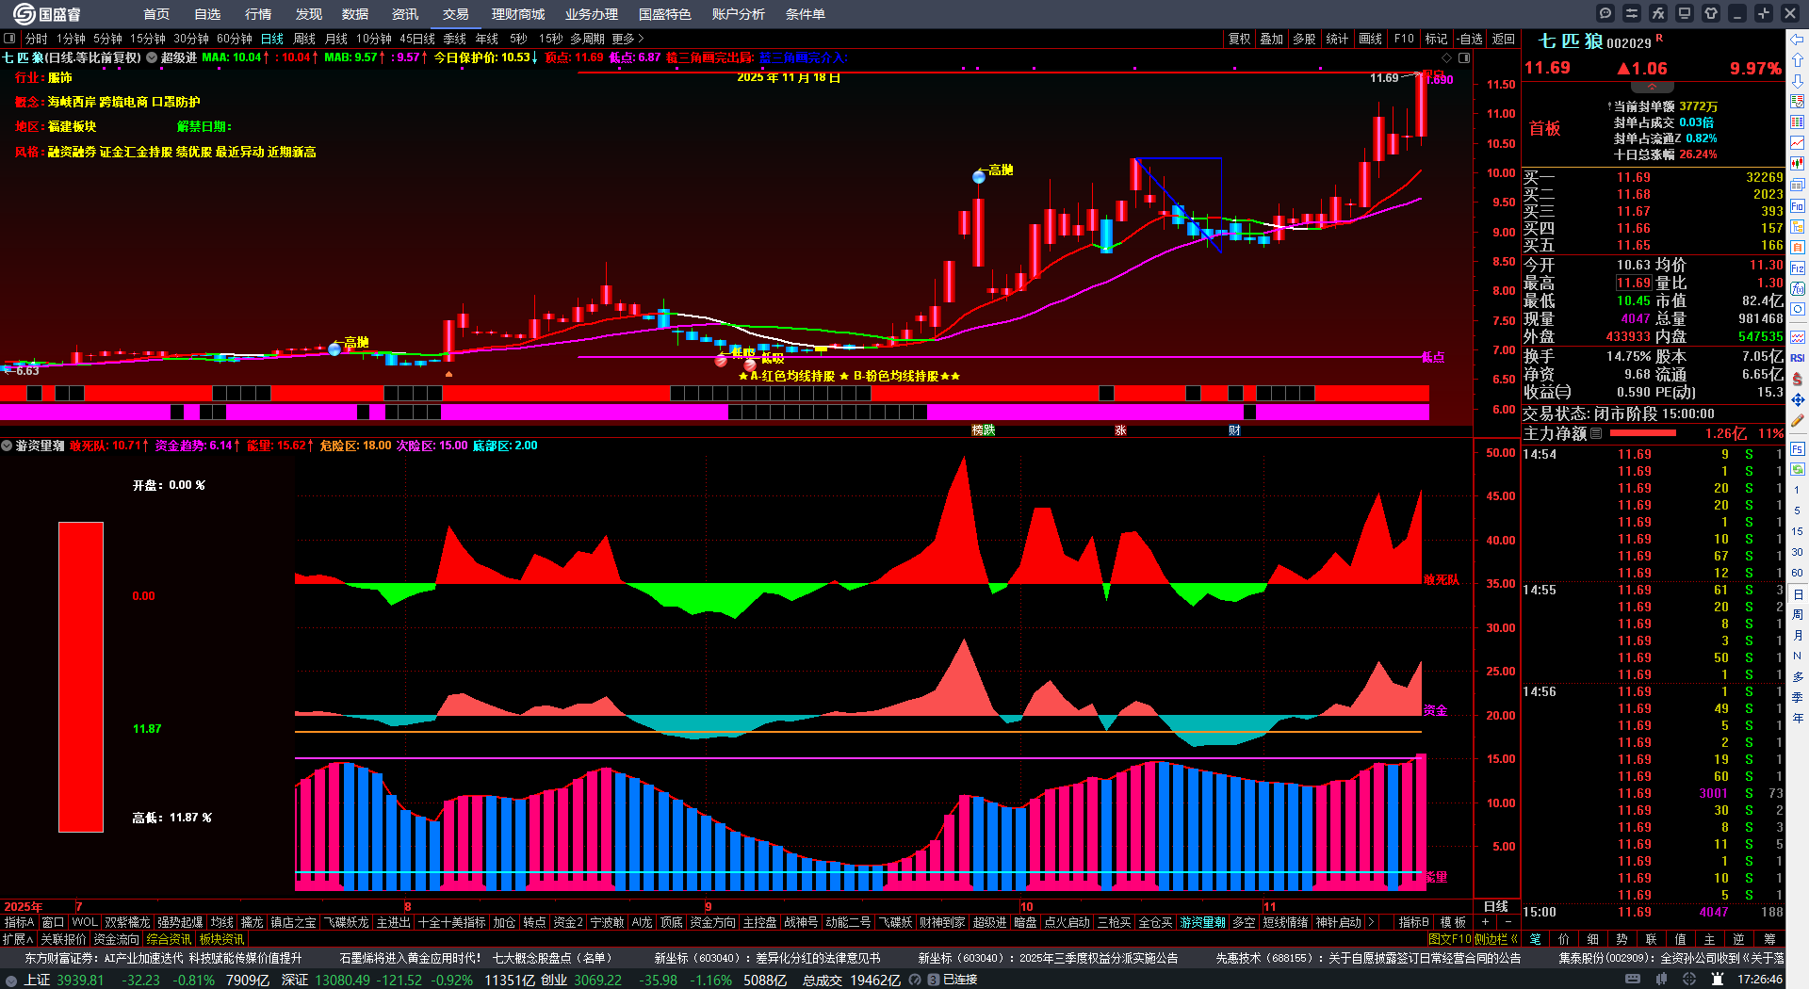Image resolution: width=1809 pixels, height=989 pixels.
Task: Open the 首页 menu
Action: pyautogui.click(x=156, y=14)
